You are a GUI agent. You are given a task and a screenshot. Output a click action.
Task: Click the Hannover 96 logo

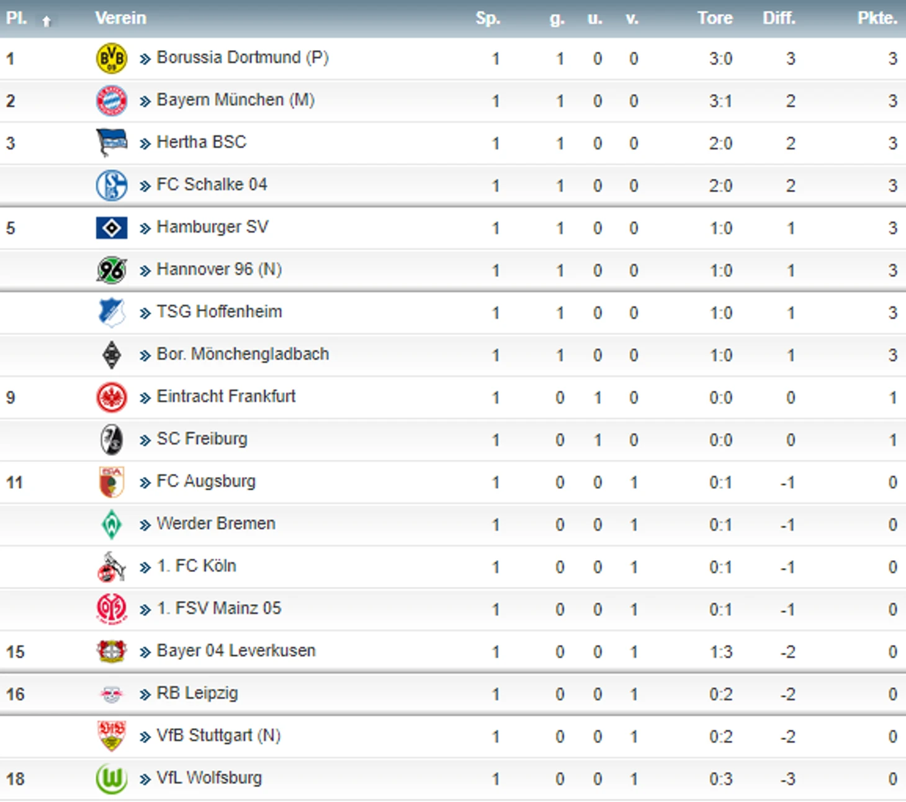coord(112,270)
